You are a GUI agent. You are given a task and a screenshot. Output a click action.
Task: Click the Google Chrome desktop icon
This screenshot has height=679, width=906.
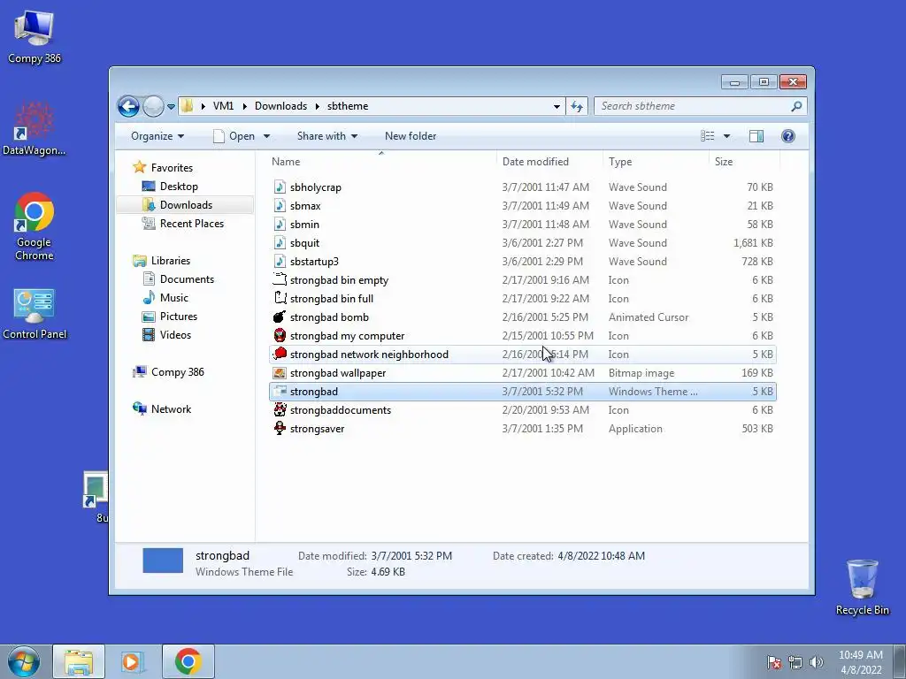point(35,226)
